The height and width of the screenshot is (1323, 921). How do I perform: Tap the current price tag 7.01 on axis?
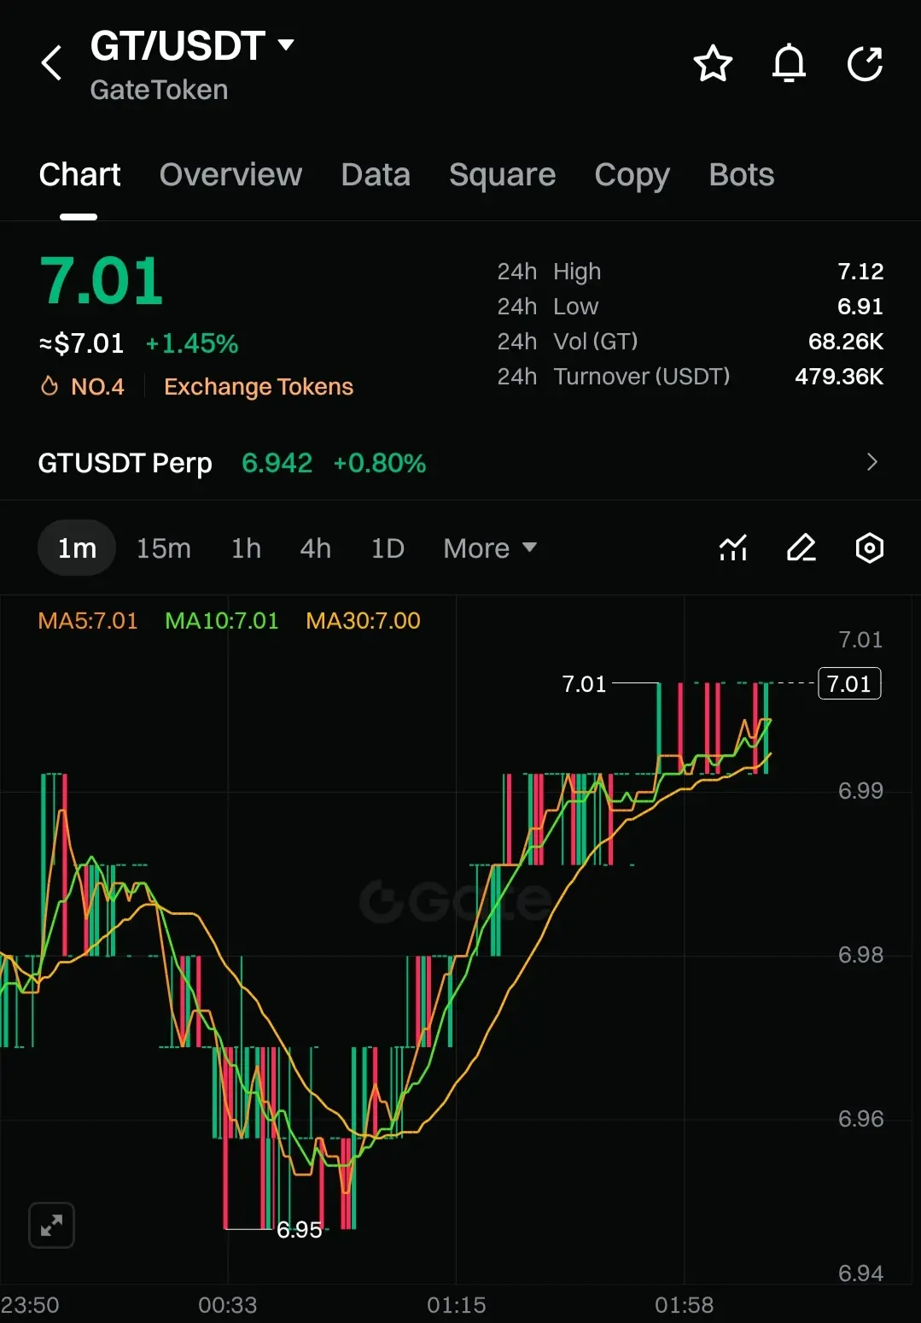pos(849,683)
